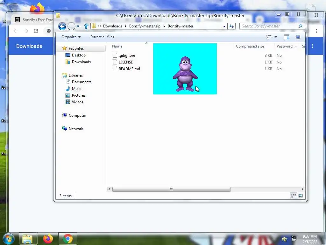Image resolution: width=326 pixels, height=245 pixels.
Task: Change the view layout icon
Action: pyautogui.click(x=269, y=37)
